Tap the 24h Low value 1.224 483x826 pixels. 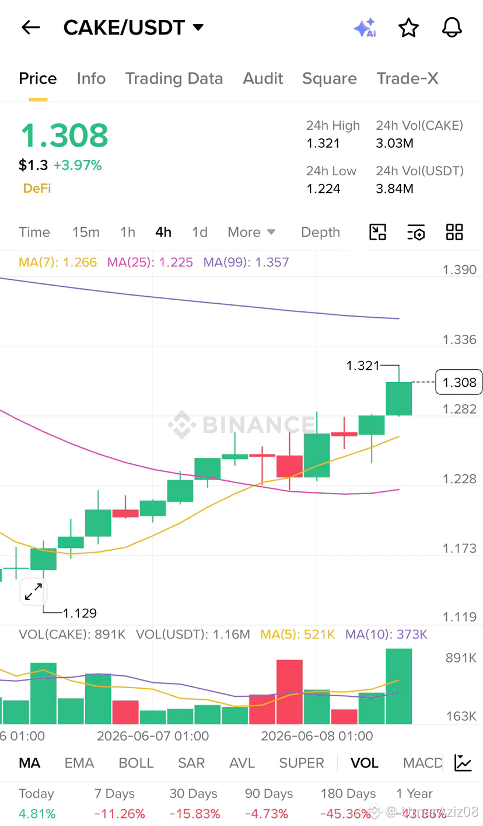click(x=323, y=189)
